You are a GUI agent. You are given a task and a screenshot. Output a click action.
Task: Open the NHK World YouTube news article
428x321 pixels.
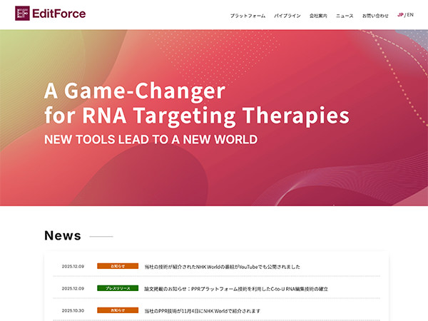(x=222, y=267)
